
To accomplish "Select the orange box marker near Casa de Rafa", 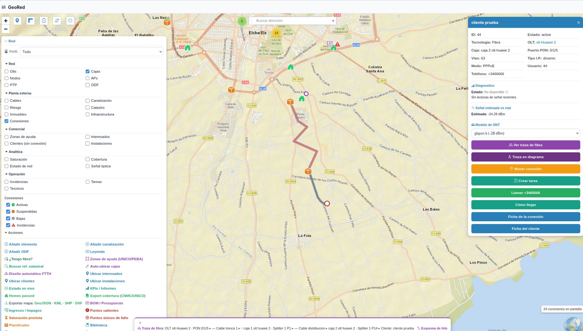I will click(231, 90).
